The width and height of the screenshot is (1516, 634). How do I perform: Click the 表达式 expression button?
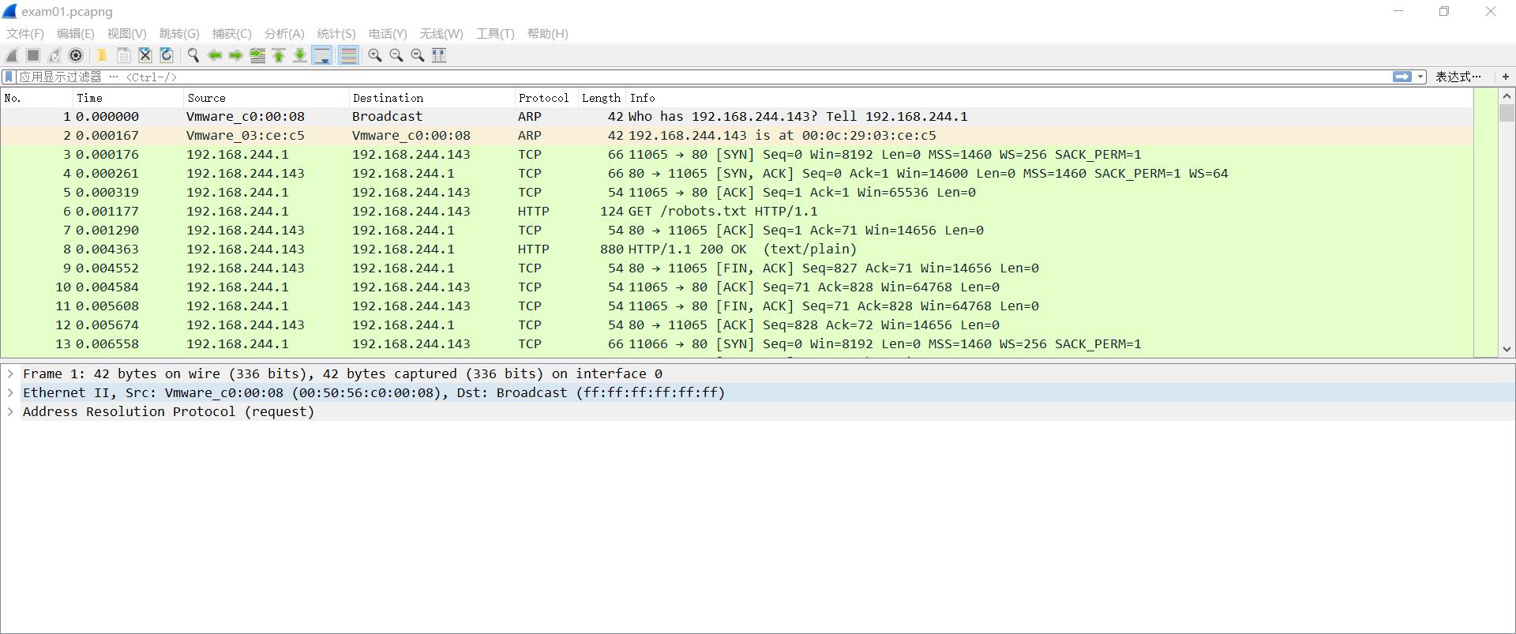click(1458, 77)
